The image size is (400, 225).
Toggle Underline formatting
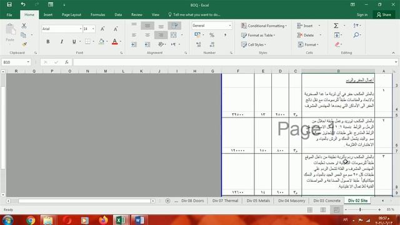74,41
